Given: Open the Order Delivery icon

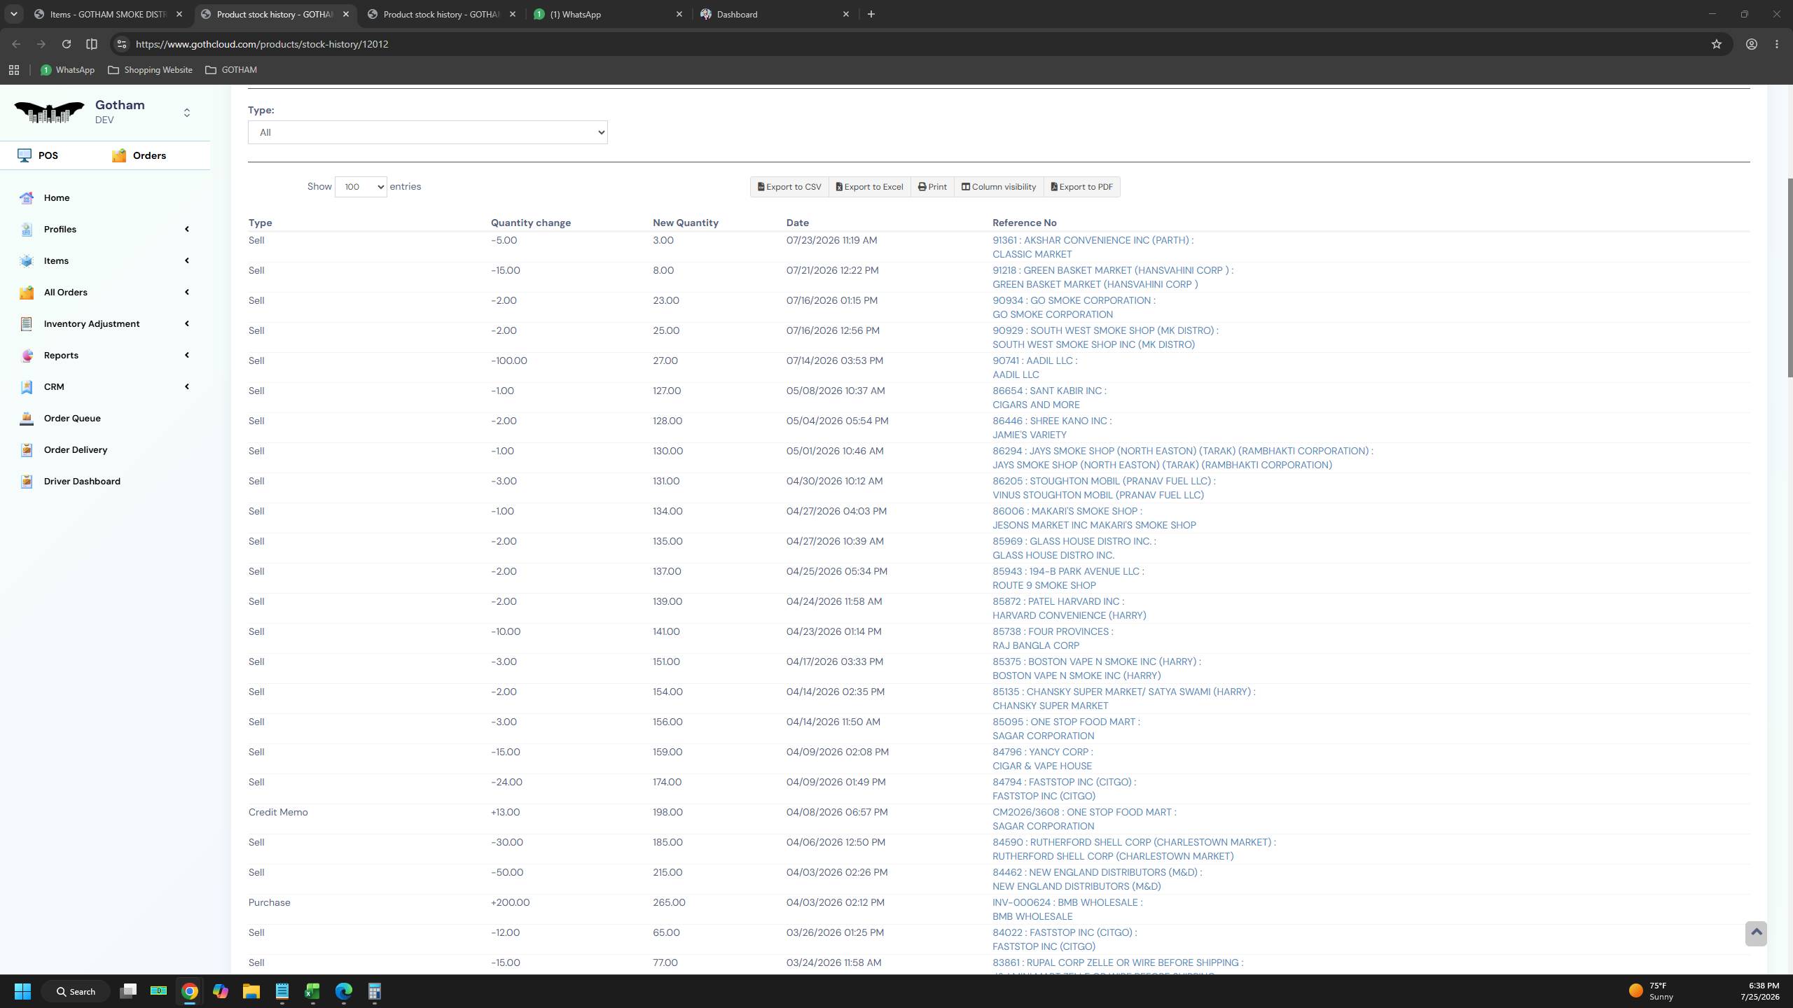Looking at the screenshot, I should [27, 450].
